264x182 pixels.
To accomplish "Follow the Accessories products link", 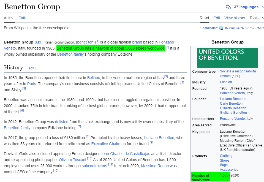I will click(229, 170).
